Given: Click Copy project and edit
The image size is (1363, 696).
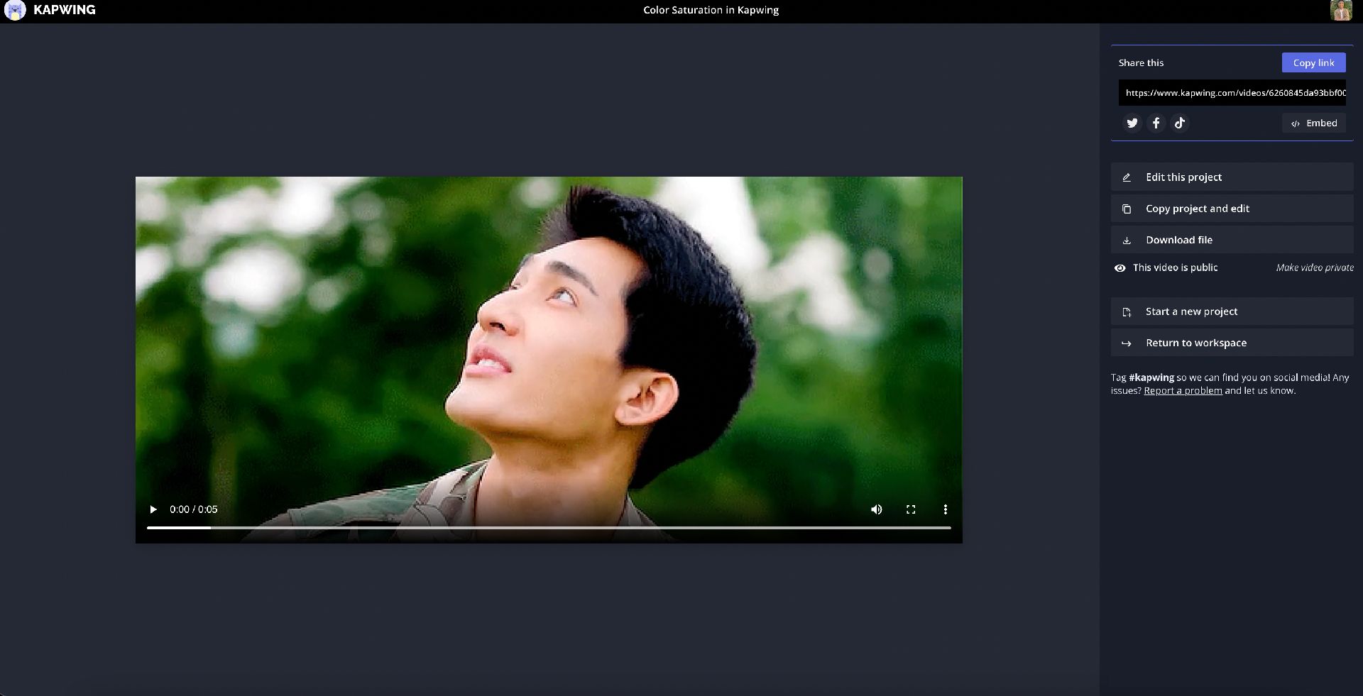Looking at the screenshot, I should tap(1232, 209).
